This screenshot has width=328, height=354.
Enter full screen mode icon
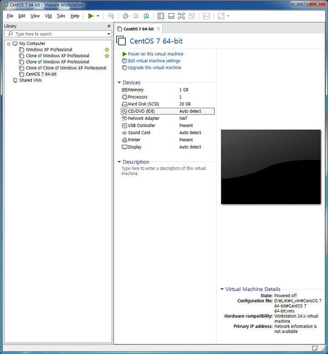coord(181,16)
